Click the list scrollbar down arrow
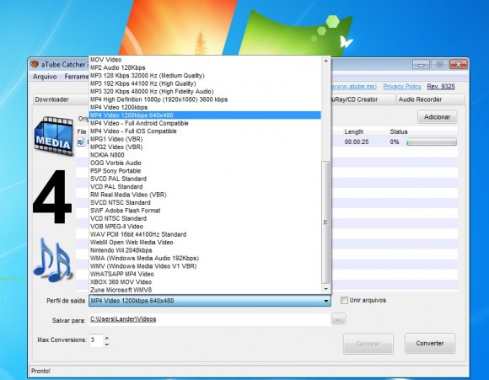489x380 pixels. (x=325, y=289)
